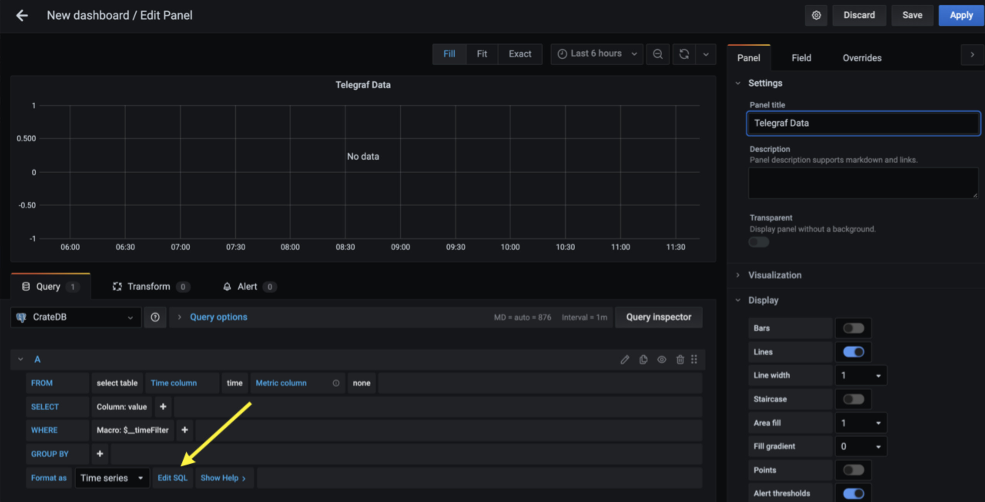
Task: Toggle the Transparent background switch
Action: pos(759,242)
